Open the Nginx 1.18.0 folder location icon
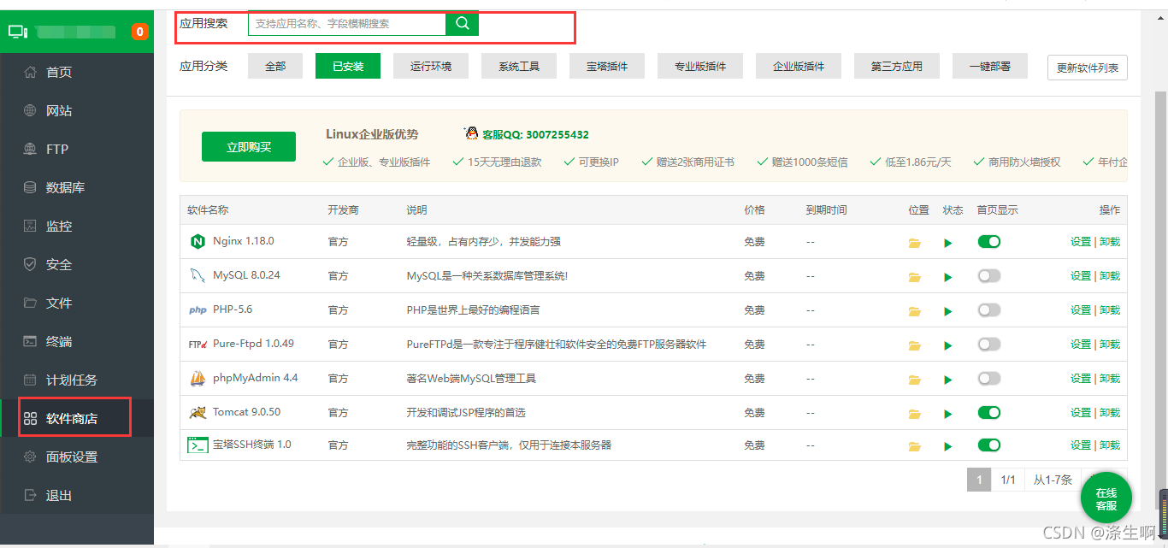Image resolution: width=1168 pixels, height=548 pixels. coord(915,243)
